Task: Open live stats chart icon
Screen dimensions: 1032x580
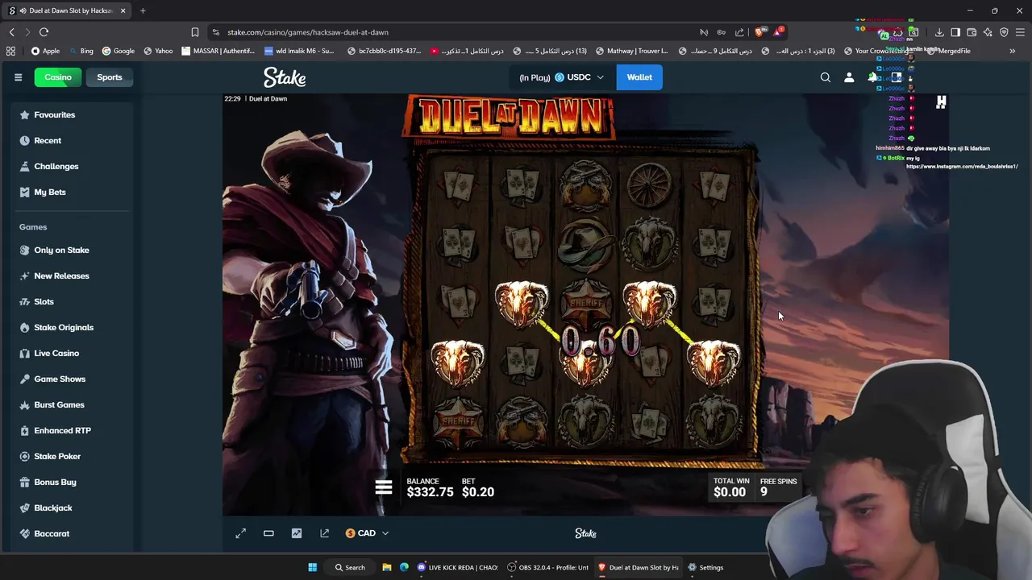Action: click(297, 533)
